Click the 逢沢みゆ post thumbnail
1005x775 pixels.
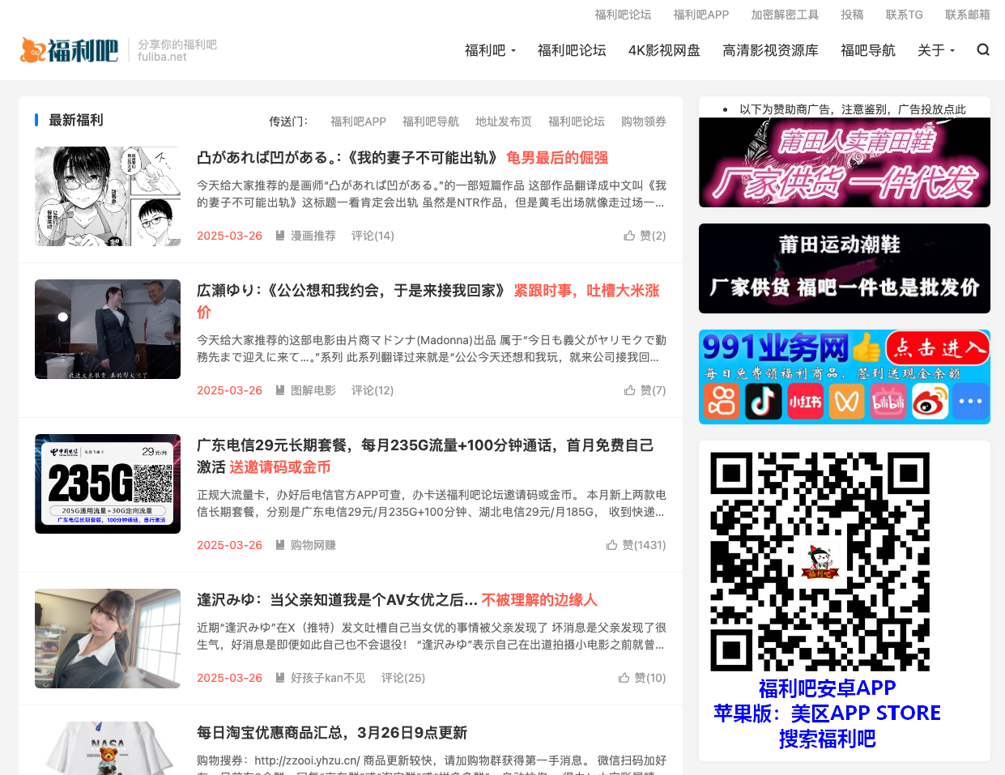[108, 638]
